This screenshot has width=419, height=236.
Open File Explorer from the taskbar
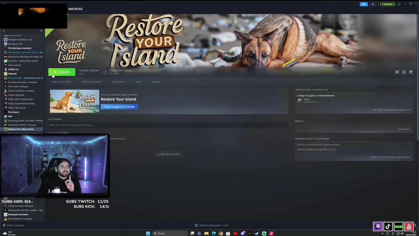coord(207,233)
